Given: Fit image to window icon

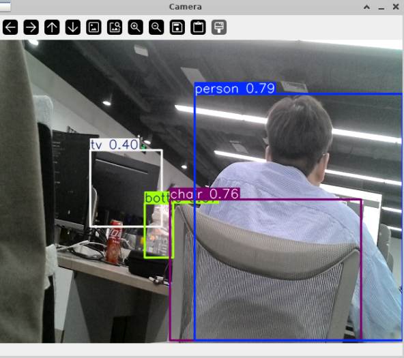Looking at the screenshot, I should 115,27.
